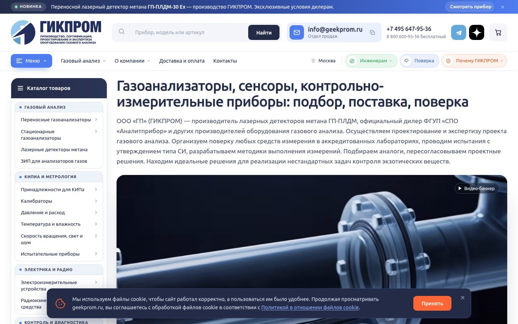Screen dimensions: 518x324
Task: Call the +7 495 647-95-36 number
Action: point(409,29)
